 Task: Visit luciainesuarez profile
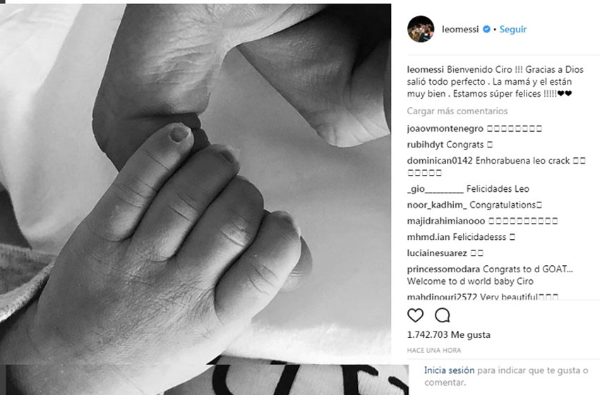click(x=437, y=253)
